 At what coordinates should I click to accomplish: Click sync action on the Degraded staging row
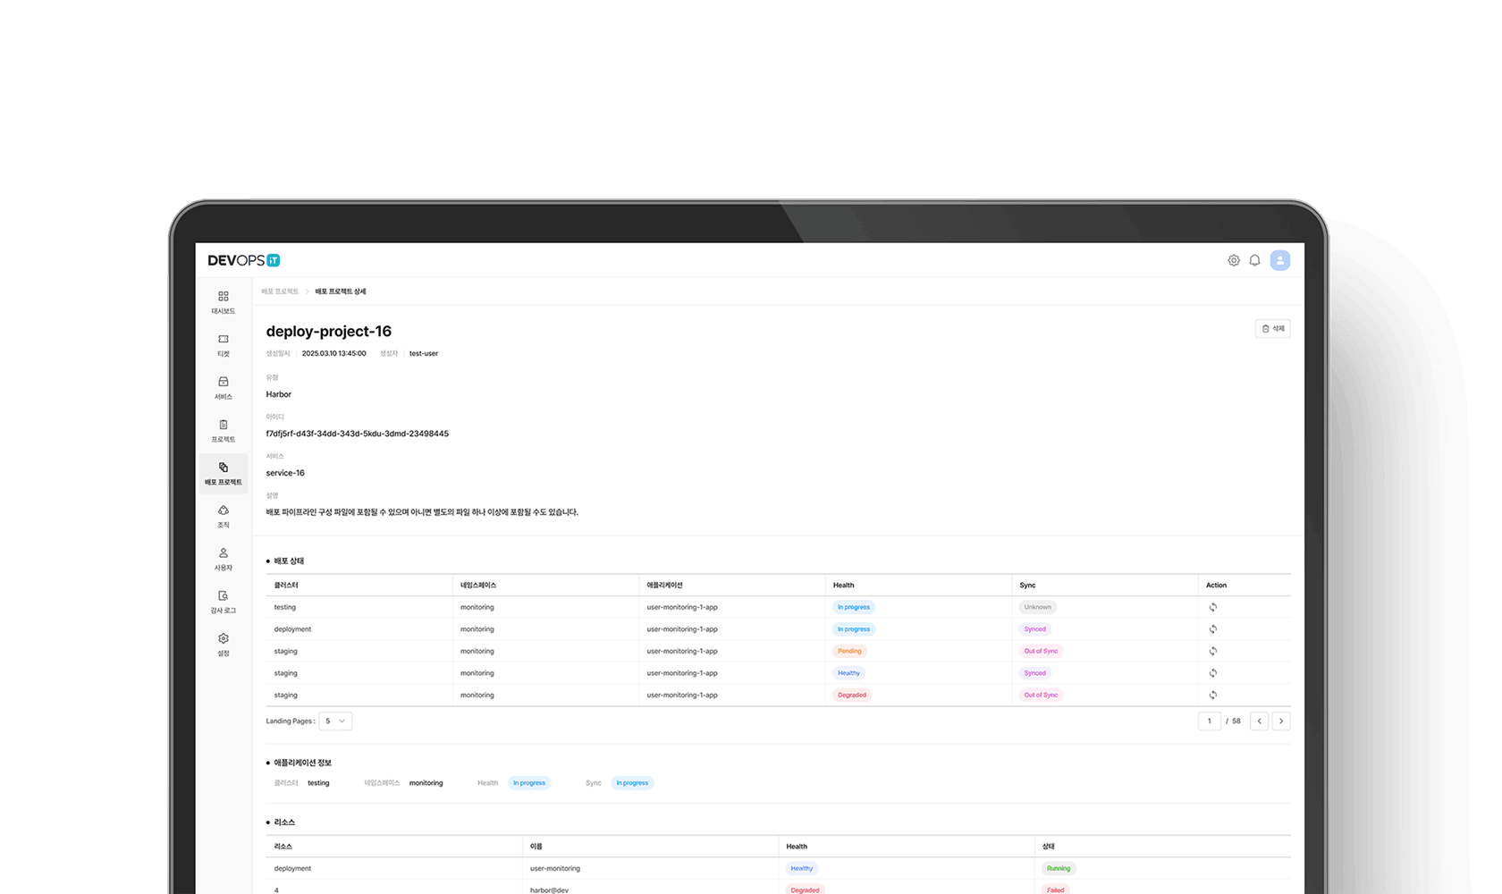[1213, 695]
